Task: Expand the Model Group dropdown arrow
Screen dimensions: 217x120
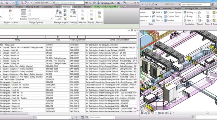Action: [202, 21]
